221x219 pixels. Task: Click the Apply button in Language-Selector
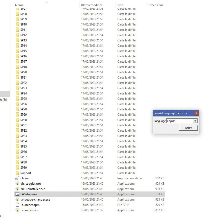pos(188,128)
